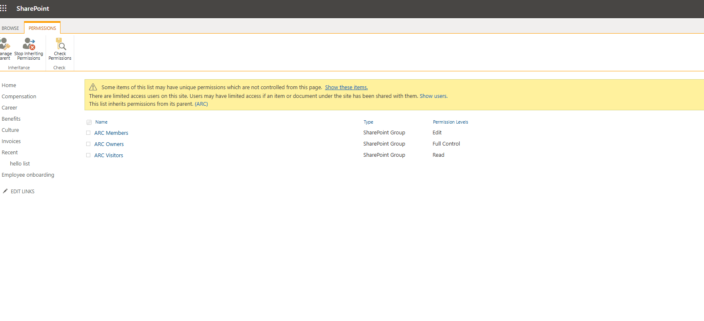Click the warning triangle icon in banner
Viewport: 704px width, 321px height.
point(93,87)
